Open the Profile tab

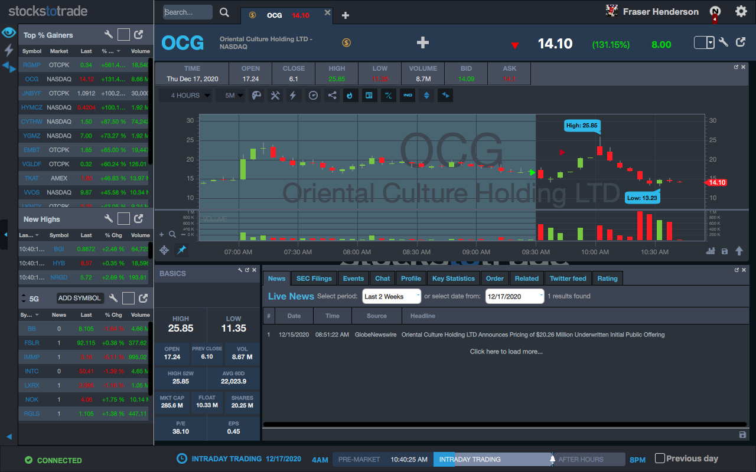coord(411,278)
